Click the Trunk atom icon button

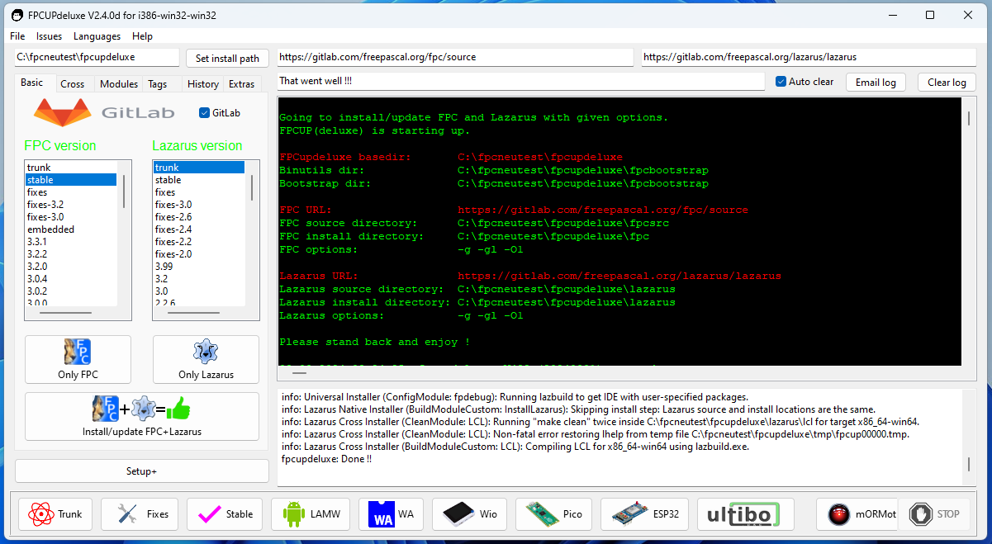click(x=55, y=513)
